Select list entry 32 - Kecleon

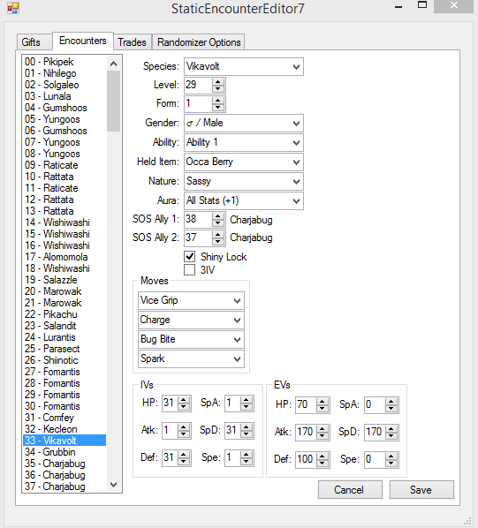pyautogui.click(x=64, y=429)
